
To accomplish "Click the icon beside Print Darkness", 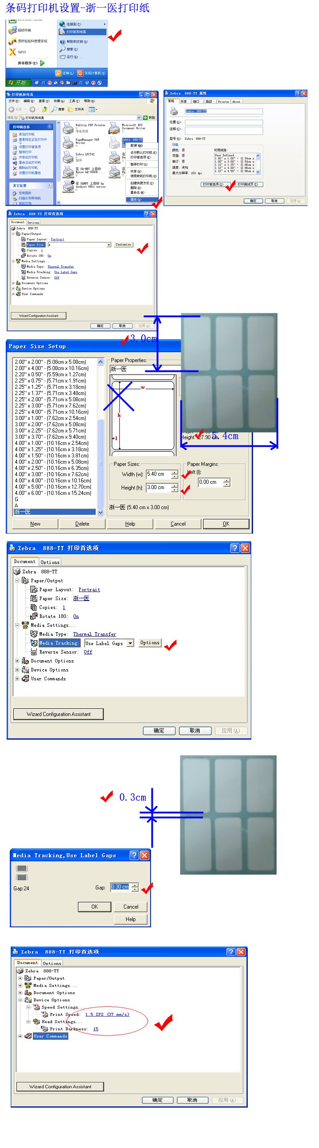I will point(44,1029).
